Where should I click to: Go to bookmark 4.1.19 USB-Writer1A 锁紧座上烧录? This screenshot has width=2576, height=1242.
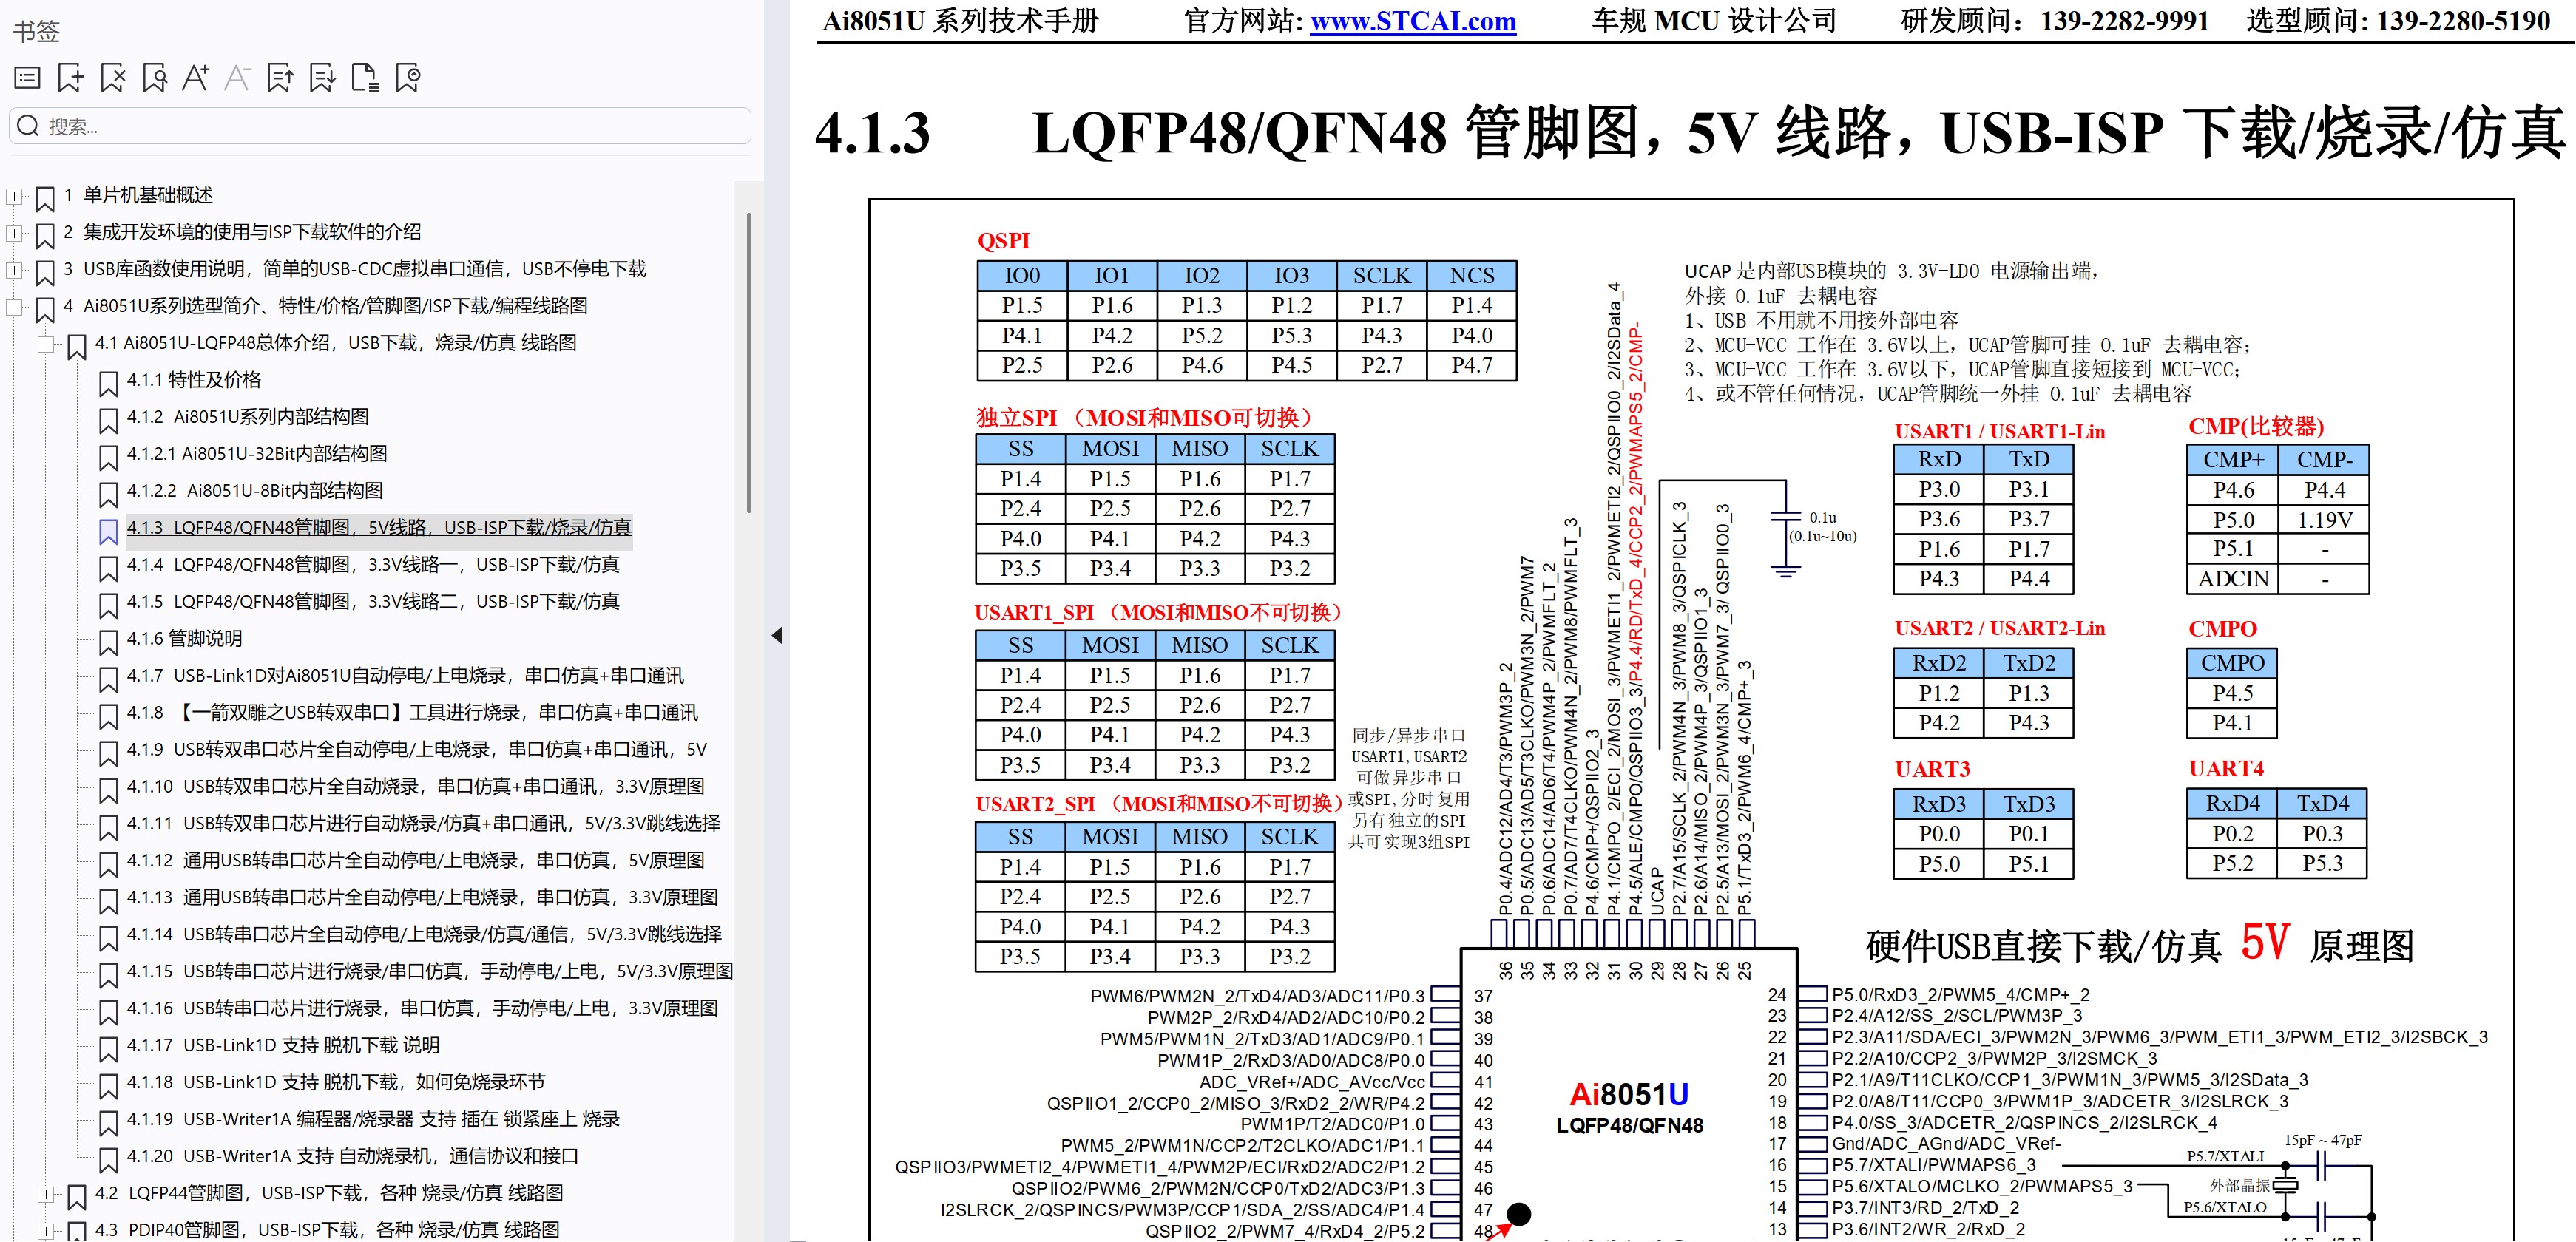372,1119
